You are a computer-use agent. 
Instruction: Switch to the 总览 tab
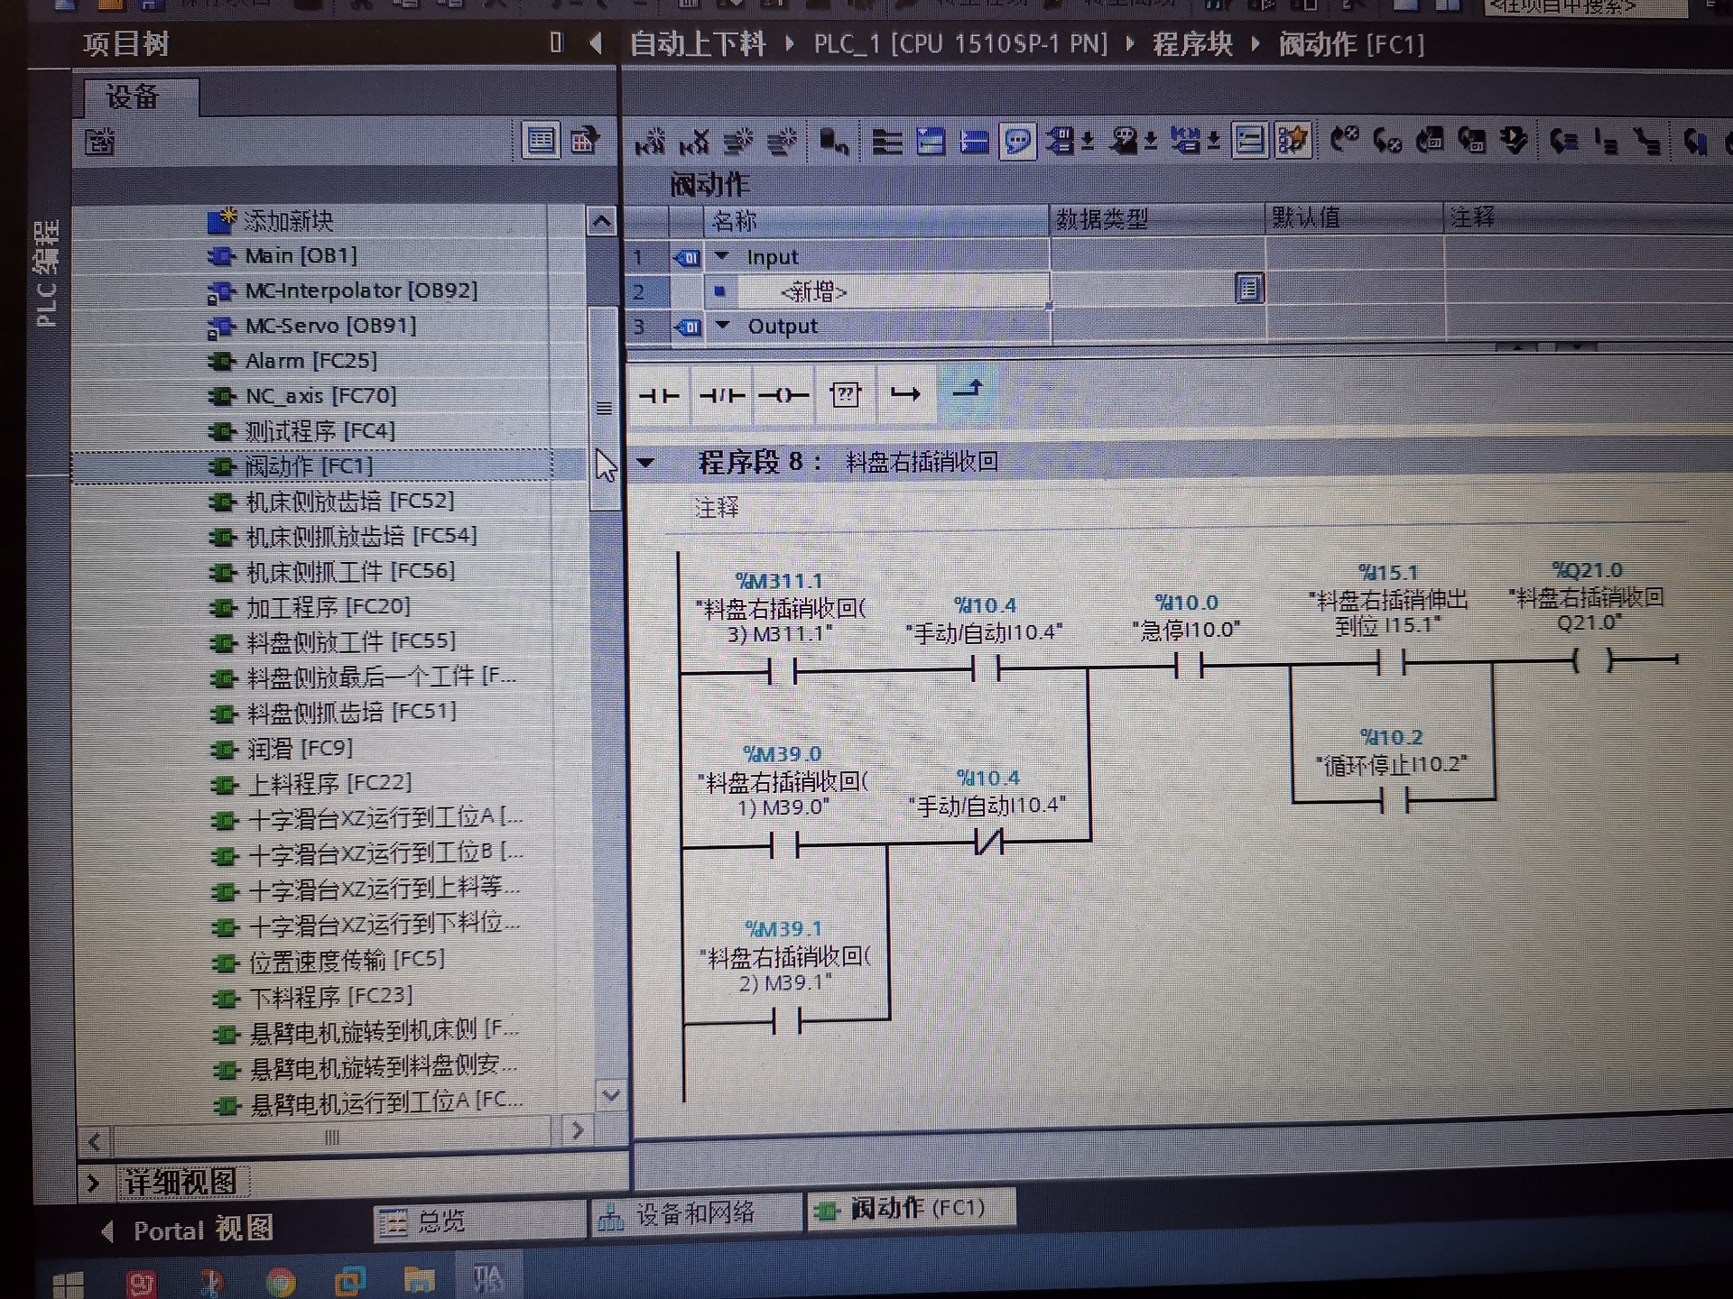coord(442,1221)
